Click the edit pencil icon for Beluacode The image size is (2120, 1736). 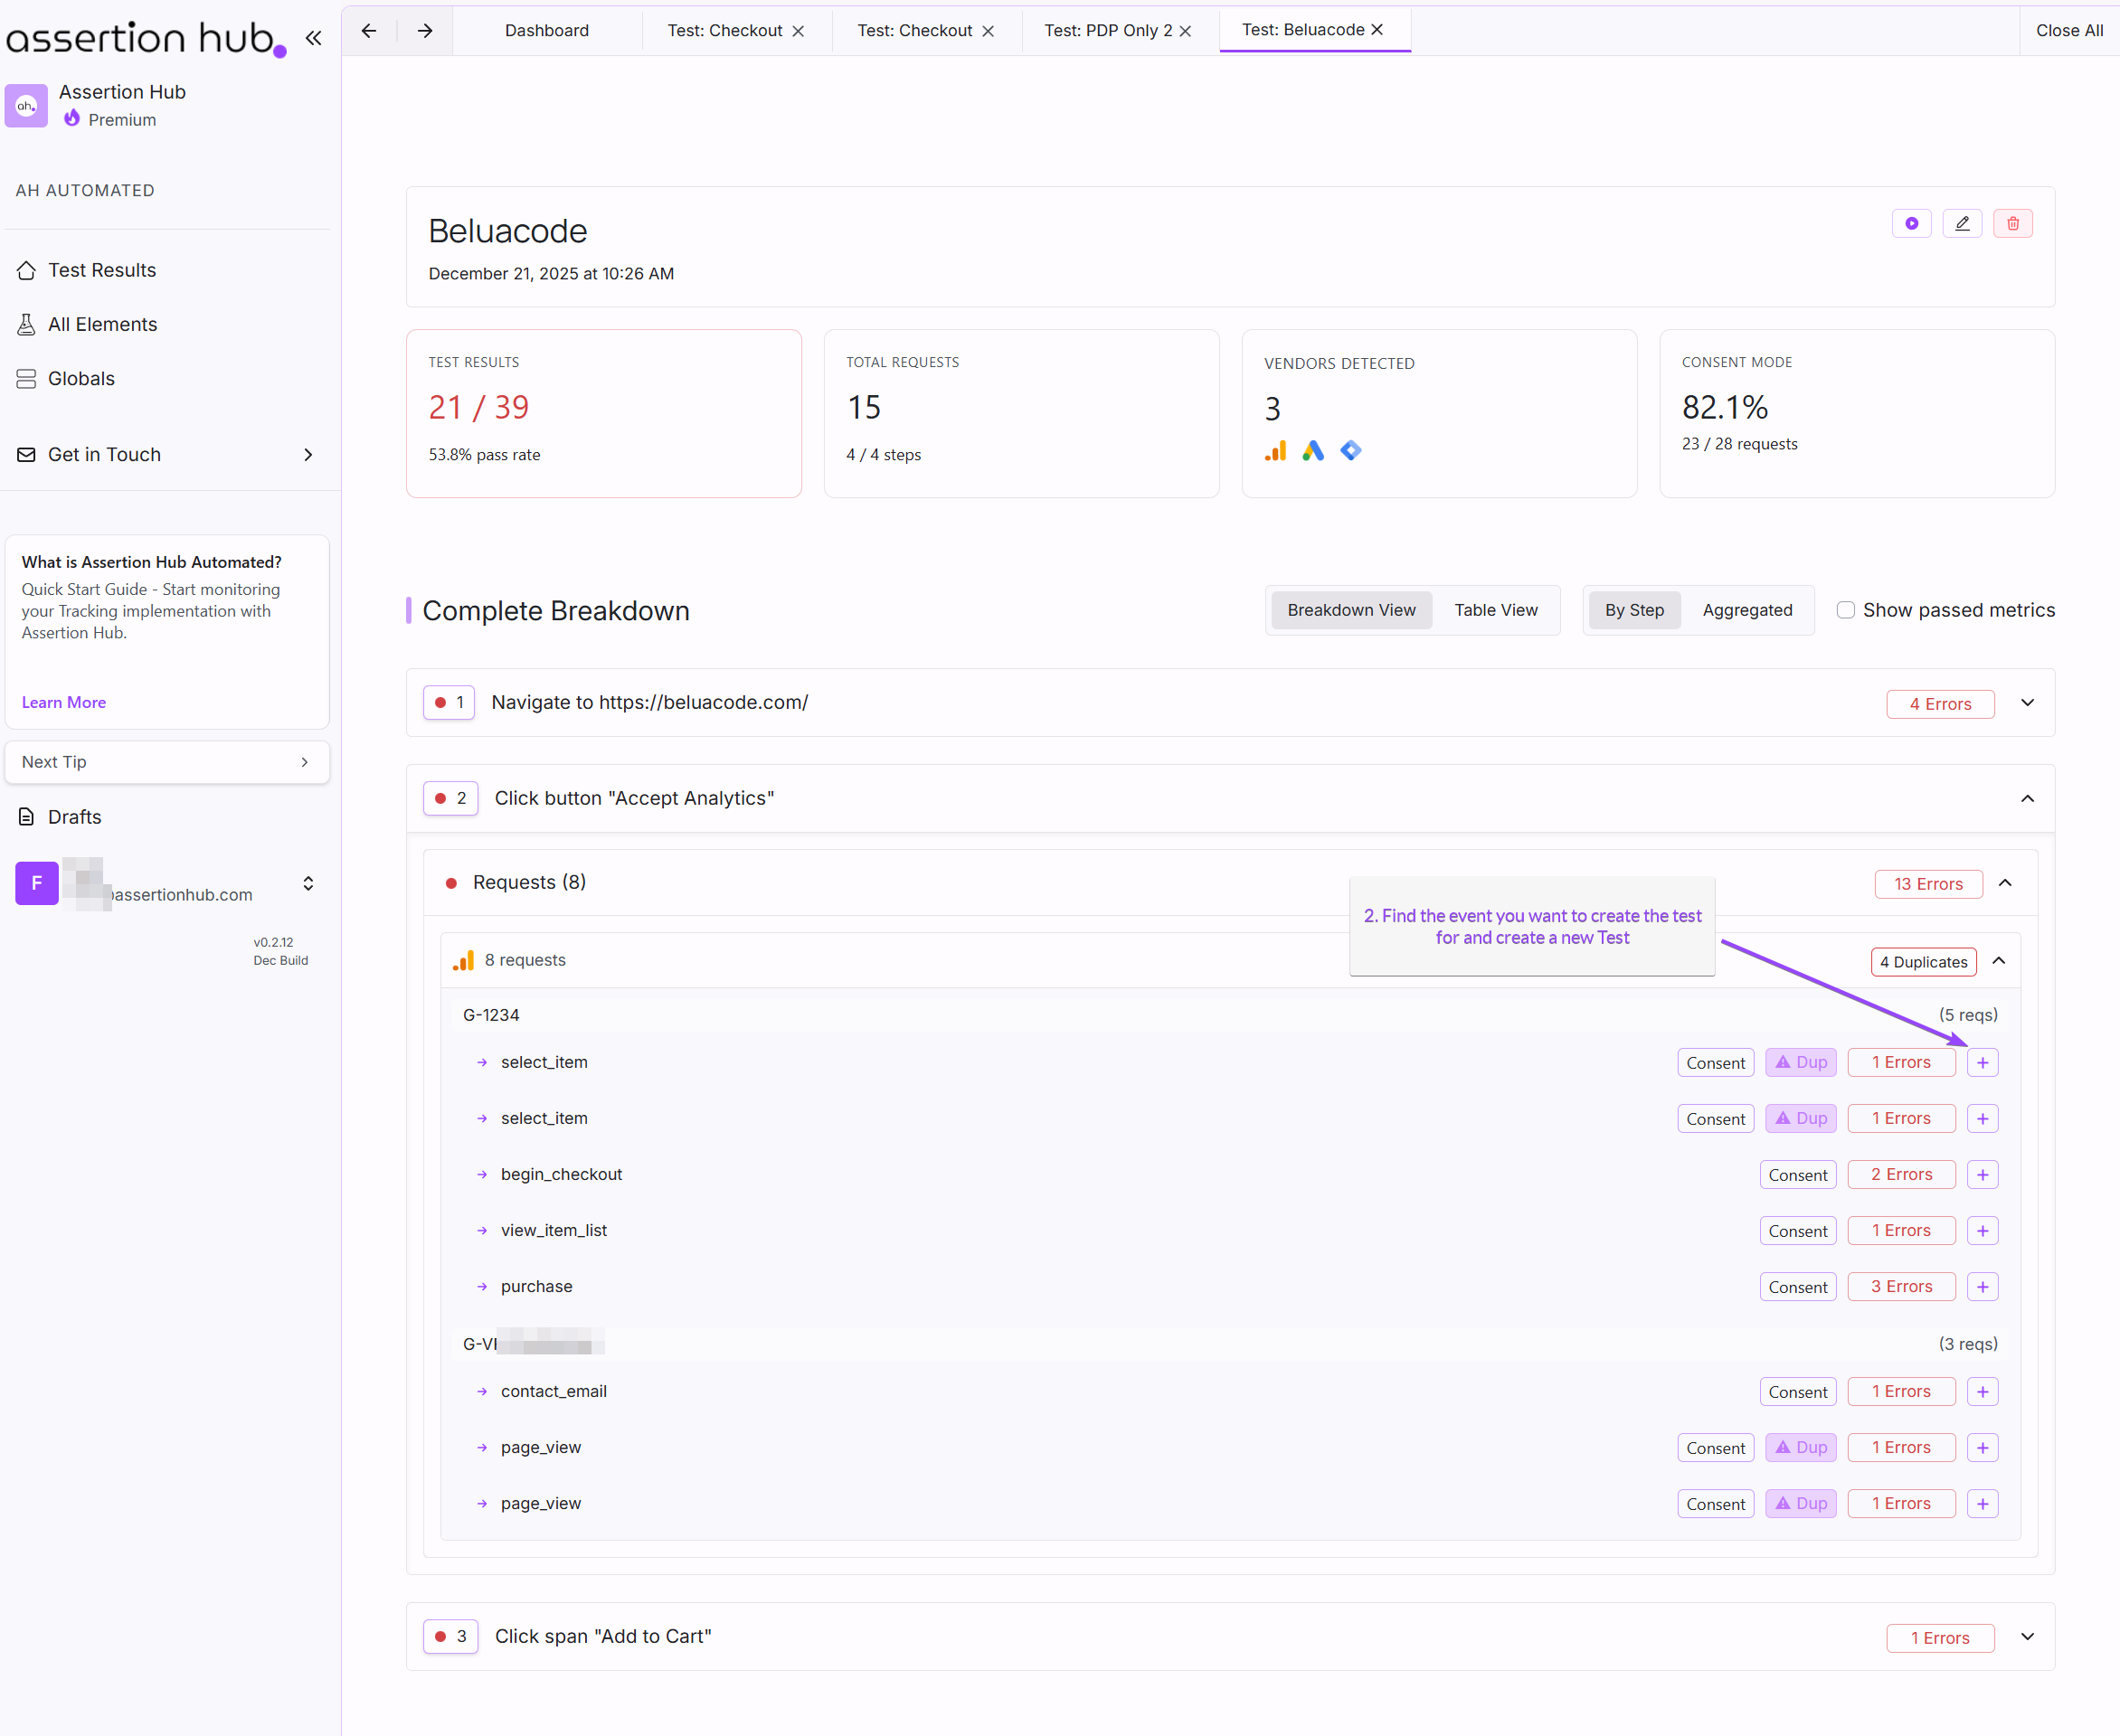point(1962,224)
